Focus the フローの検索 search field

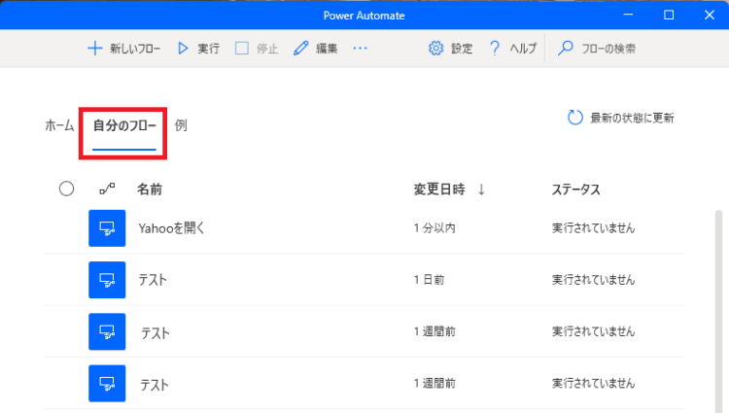point(608,49)
